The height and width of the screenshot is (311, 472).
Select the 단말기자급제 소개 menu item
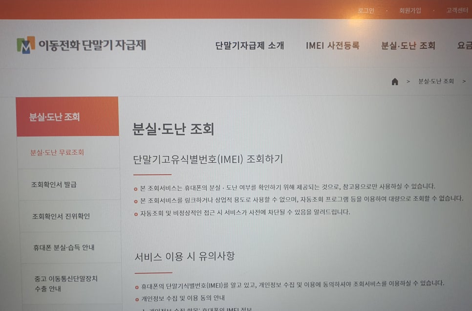pos(250,46)
